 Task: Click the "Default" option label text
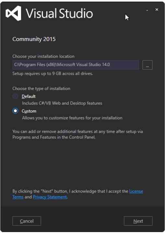click(29, 96)
